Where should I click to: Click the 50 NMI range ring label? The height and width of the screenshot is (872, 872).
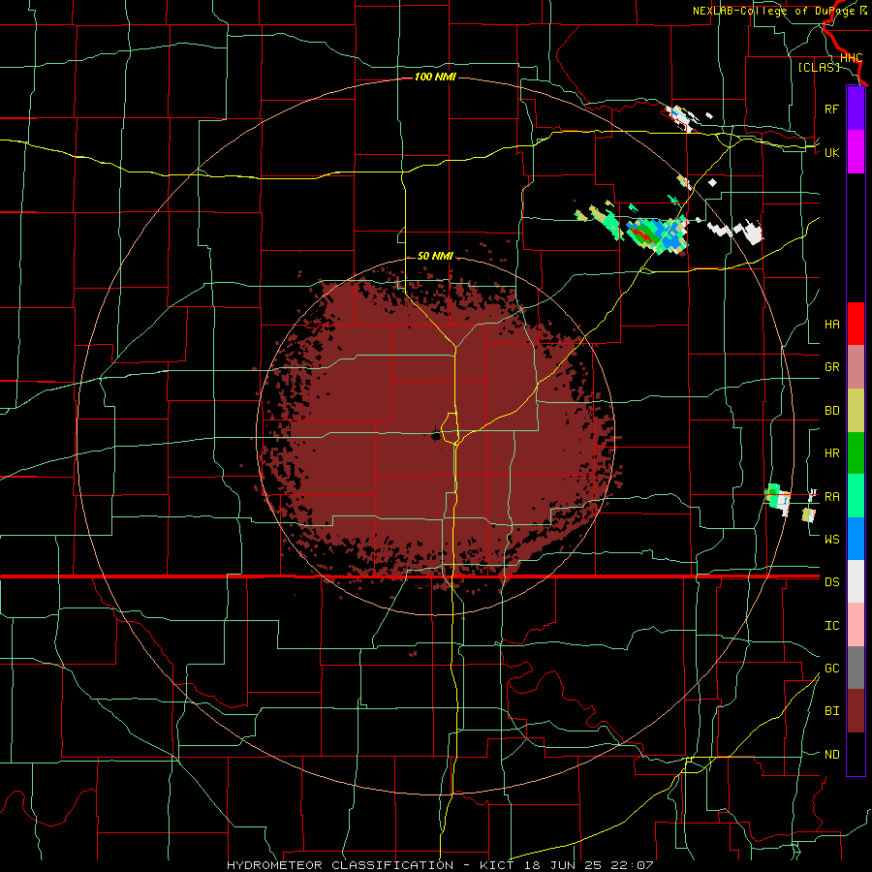click(435, 256)
